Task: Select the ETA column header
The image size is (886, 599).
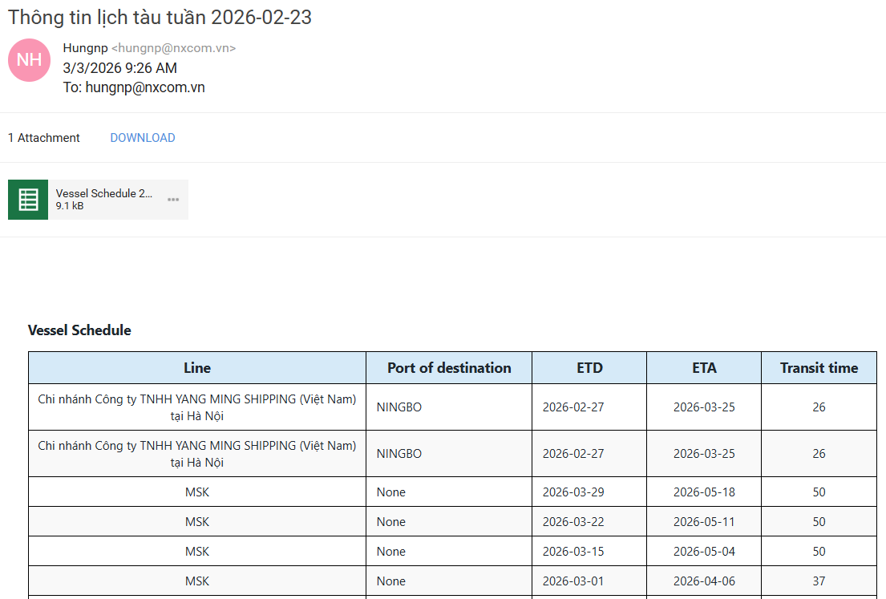Action: point(704,368)
